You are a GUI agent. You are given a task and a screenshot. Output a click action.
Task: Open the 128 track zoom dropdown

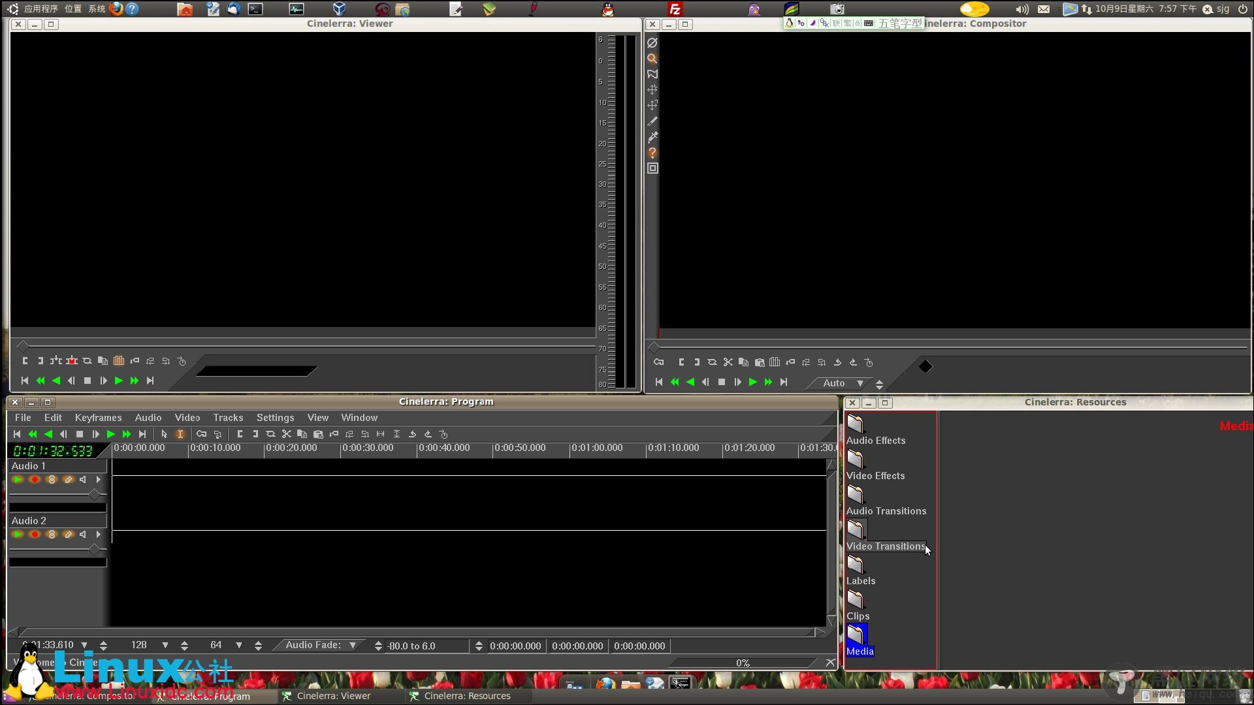pos(165,645)
